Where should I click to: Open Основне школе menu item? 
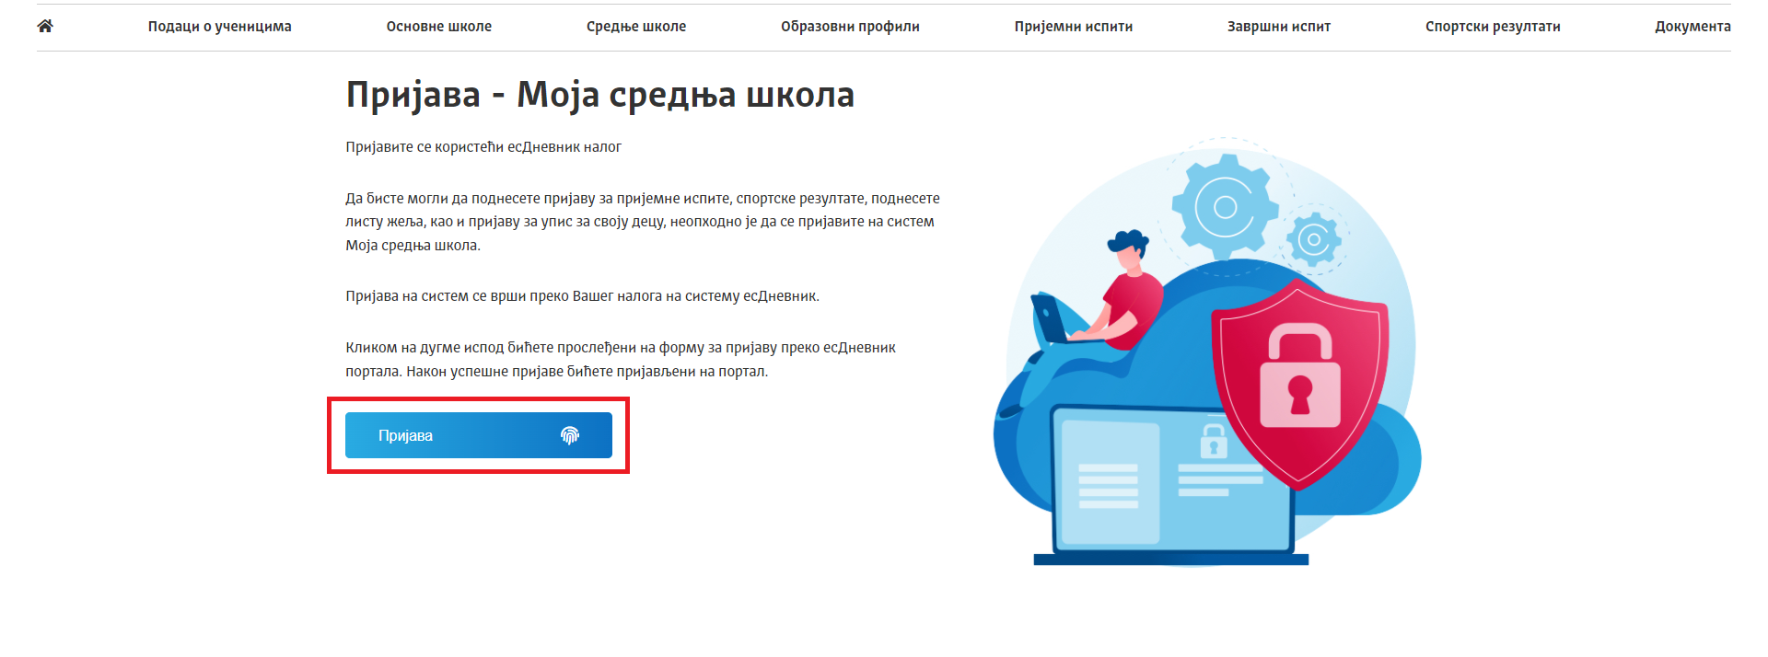439,27
